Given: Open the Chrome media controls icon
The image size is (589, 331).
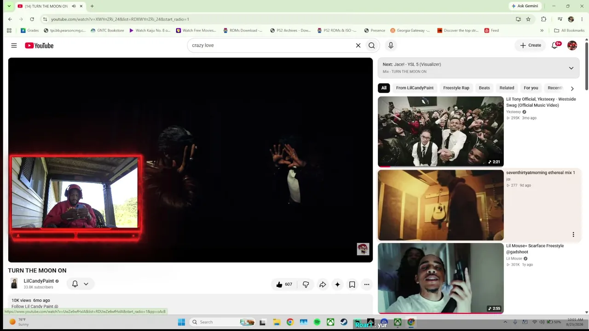Looking at the screenshot, I should 560,19.
